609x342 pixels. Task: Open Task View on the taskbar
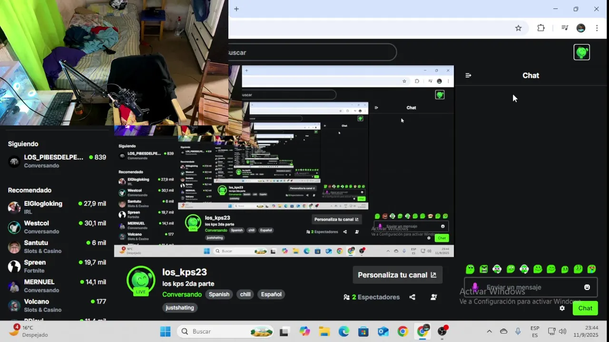tap(284, 332)
